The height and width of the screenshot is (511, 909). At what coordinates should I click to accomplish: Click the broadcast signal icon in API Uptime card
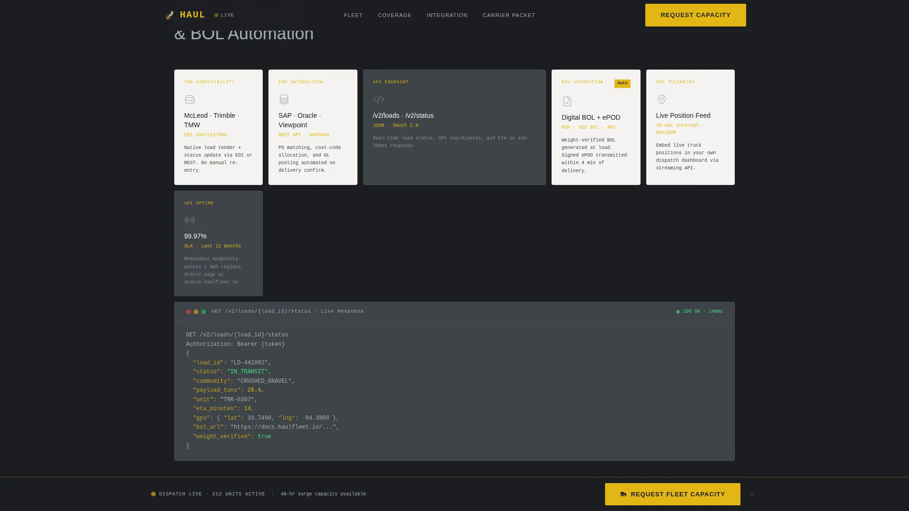[190, 220]
